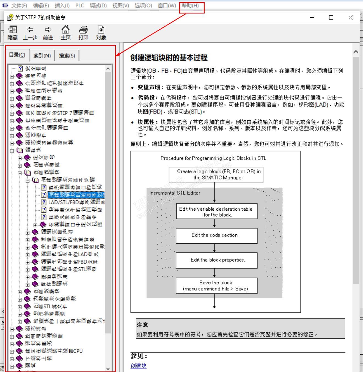Click the application icon left of 文件(F)
Image resolution: width=363 pixels, height=372 pixels.
click(5, 5)
